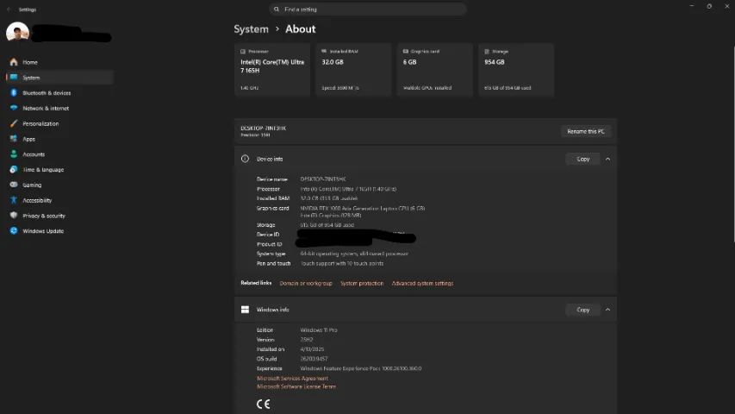
Task: Open Microsoft Software License Terms link
Action: coord(296,386)
